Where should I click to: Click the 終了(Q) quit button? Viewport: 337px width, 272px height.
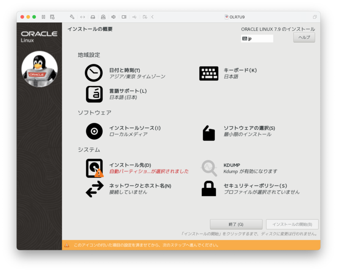coord(236,224)
